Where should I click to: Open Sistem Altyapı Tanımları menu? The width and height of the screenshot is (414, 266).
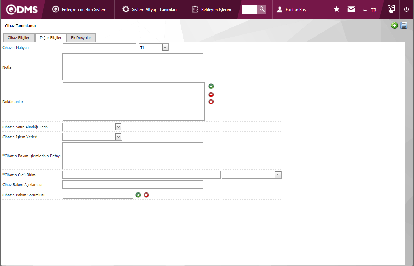click(x=149, y=9)
